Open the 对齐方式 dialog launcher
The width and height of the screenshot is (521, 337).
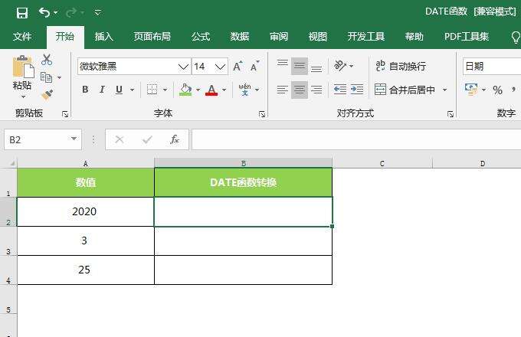pyautogui.click(x=451, y=114)
